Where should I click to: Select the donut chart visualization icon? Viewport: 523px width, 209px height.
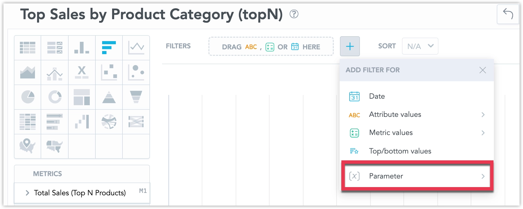tap(54, 97)
